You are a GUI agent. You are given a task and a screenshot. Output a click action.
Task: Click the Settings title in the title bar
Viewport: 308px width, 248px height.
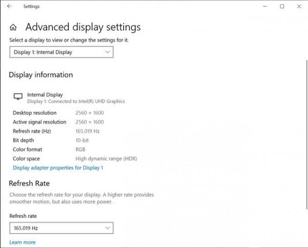click(x=31, y=7)
